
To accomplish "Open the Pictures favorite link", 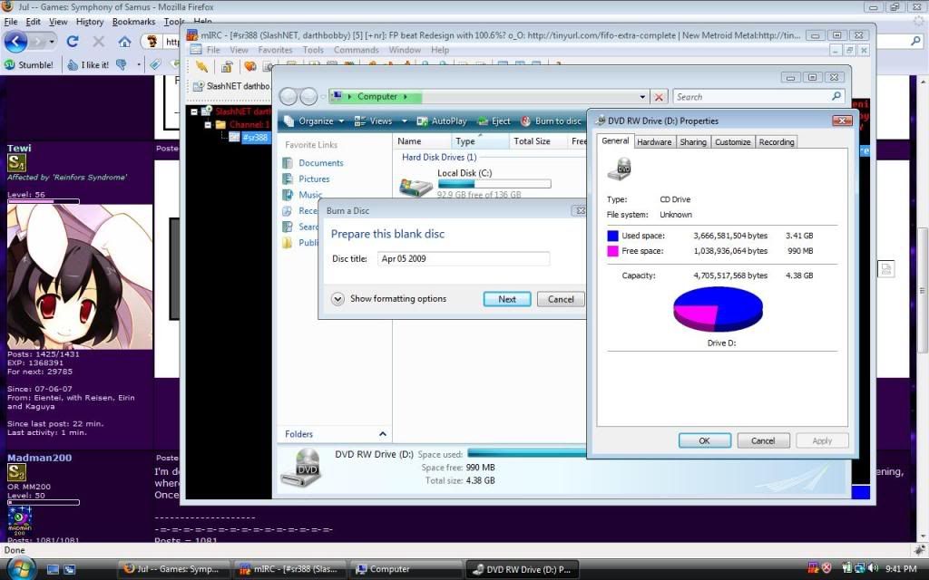I will [x=314, y=179].
